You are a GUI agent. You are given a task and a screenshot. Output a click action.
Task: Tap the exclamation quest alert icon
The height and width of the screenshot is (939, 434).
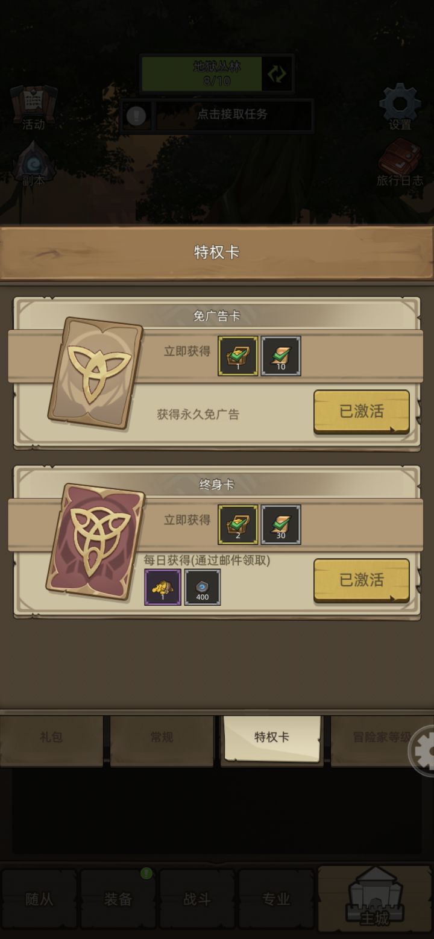[136, 115]
